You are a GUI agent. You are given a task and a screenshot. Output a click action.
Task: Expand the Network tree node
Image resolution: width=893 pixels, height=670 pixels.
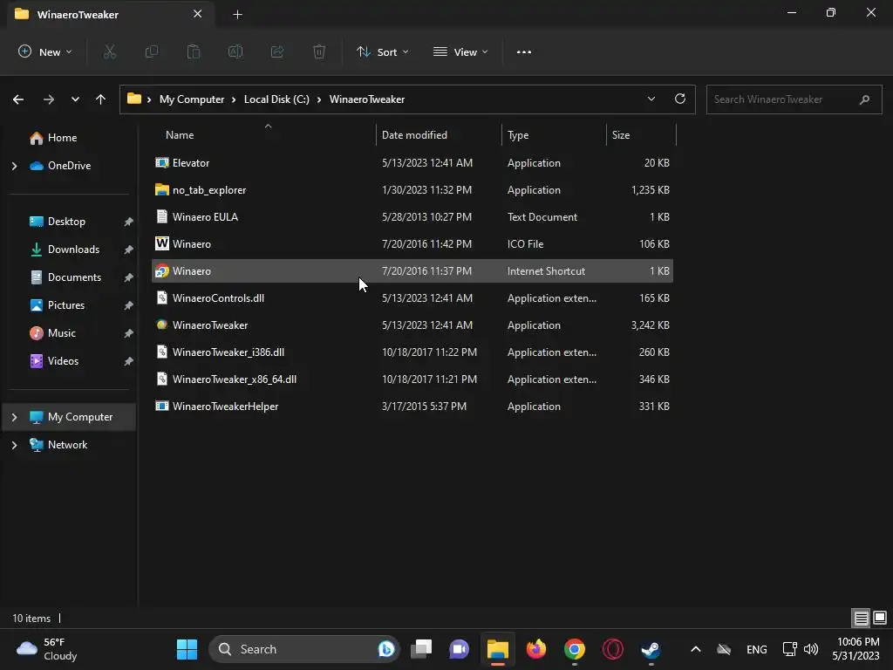pyautogui.click(x=14, y=445)
